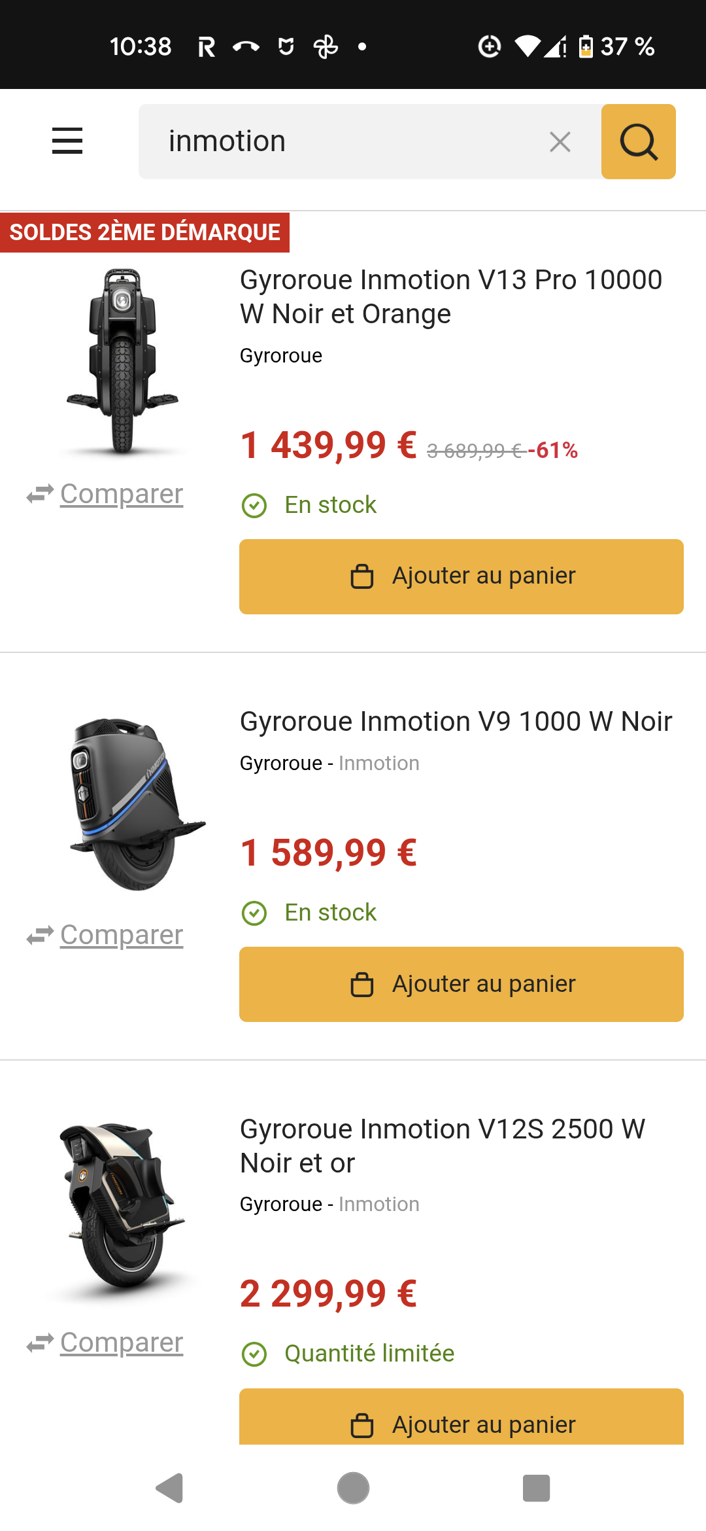Open the hamburger menu
The width and height of the screenshot is (706, 1531).
(67, 141)
